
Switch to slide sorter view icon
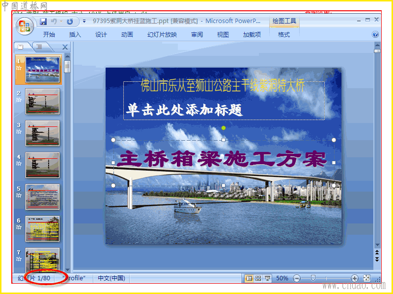[258, 278]
